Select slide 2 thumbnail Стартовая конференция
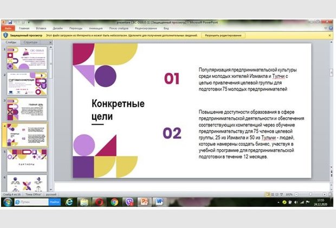This screenshot has width=336, height=228. (x=27, y=84)
